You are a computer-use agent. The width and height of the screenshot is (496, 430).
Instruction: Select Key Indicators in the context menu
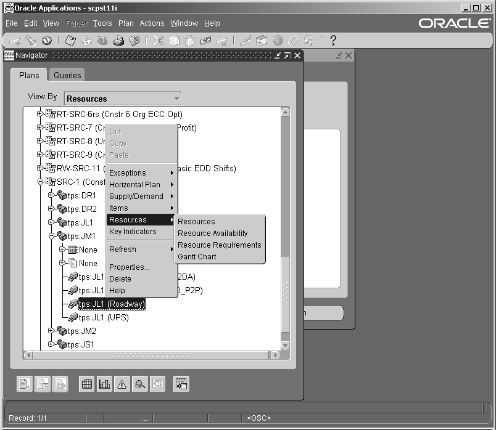(141, 231)
